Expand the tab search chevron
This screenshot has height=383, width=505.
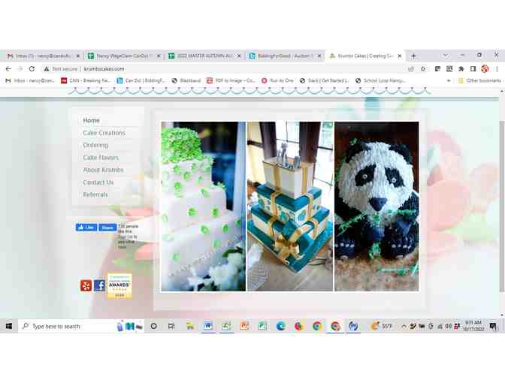pos(445,56)
